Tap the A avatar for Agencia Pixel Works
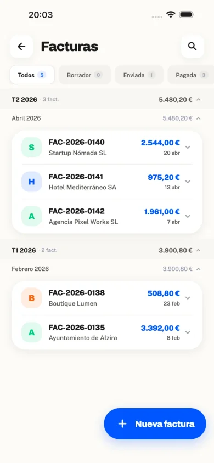This screenshot has height=463, width=214. [x=32, y=216]
